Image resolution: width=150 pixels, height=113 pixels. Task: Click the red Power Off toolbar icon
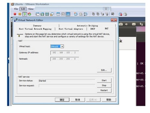point(15,14)
